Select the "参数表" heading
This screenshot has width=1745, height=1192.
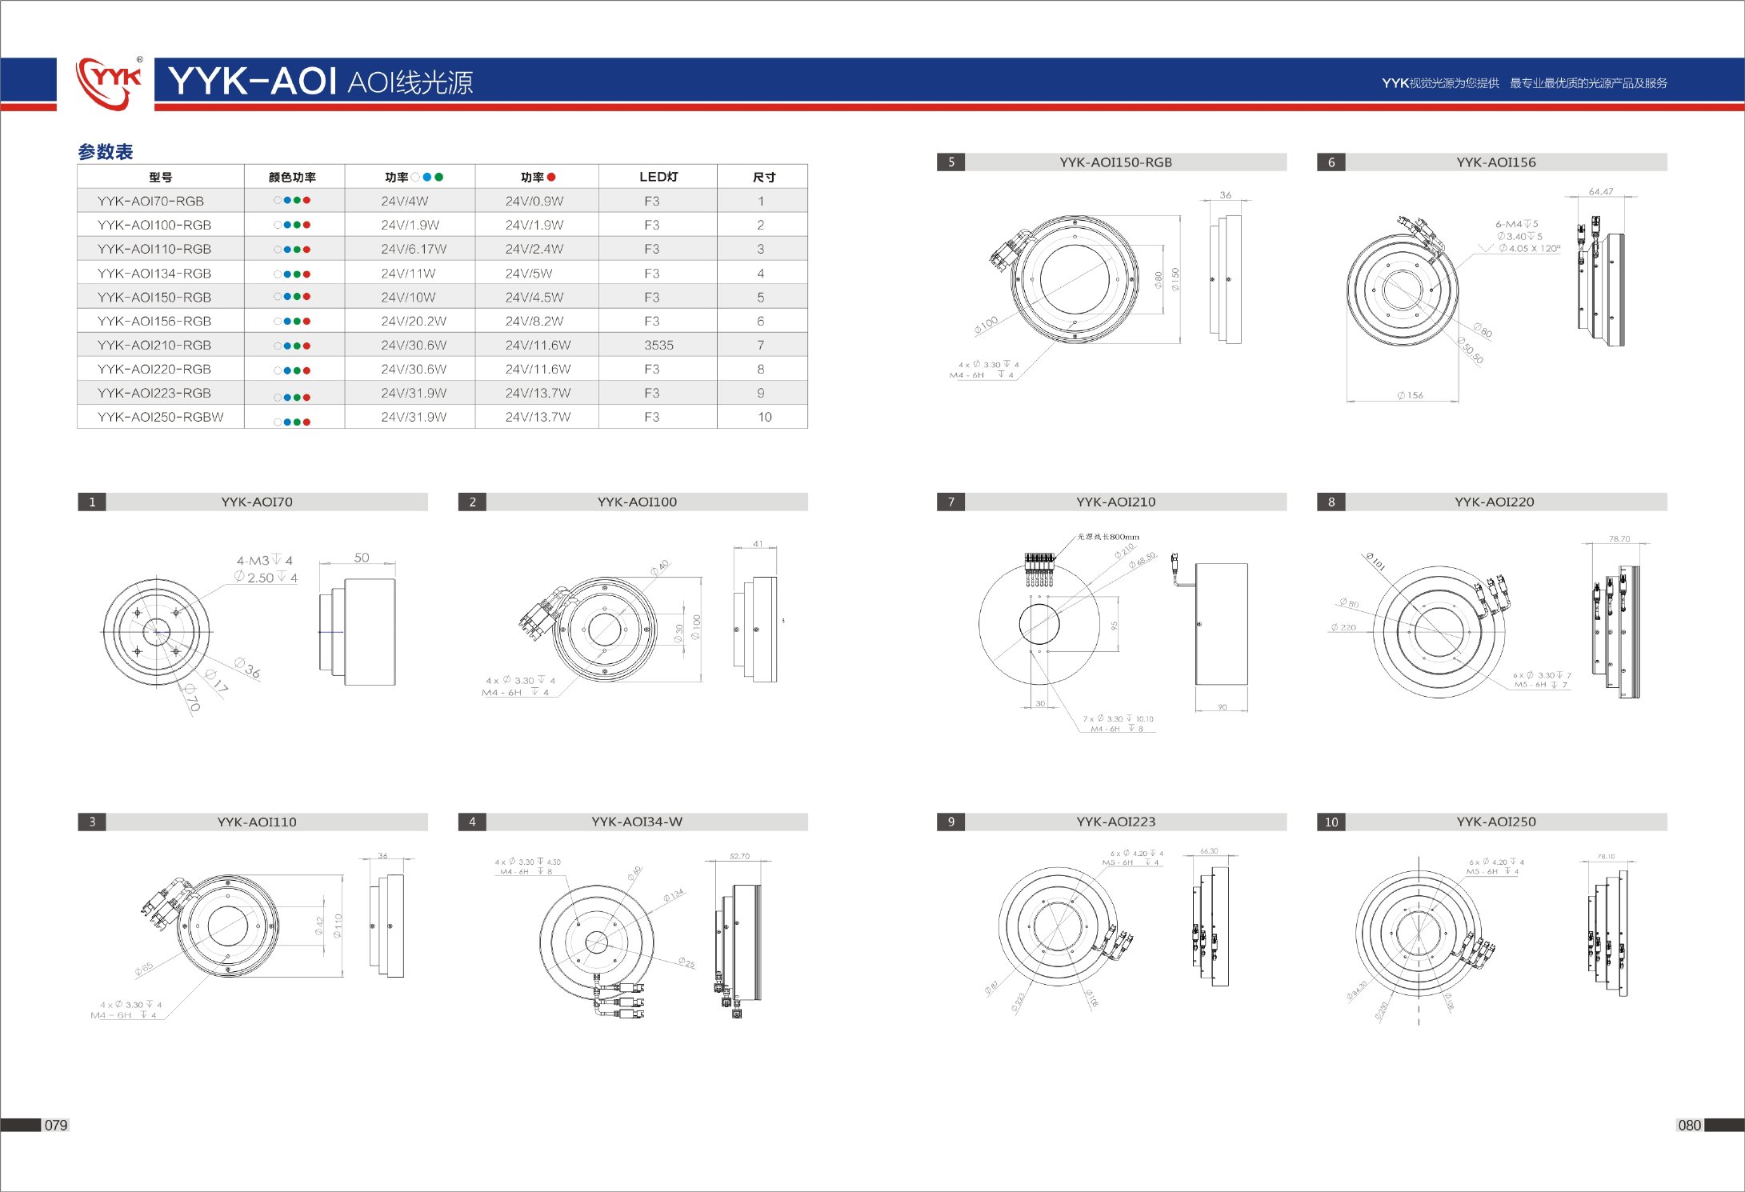pyautogui.click(x=106, y=151)
